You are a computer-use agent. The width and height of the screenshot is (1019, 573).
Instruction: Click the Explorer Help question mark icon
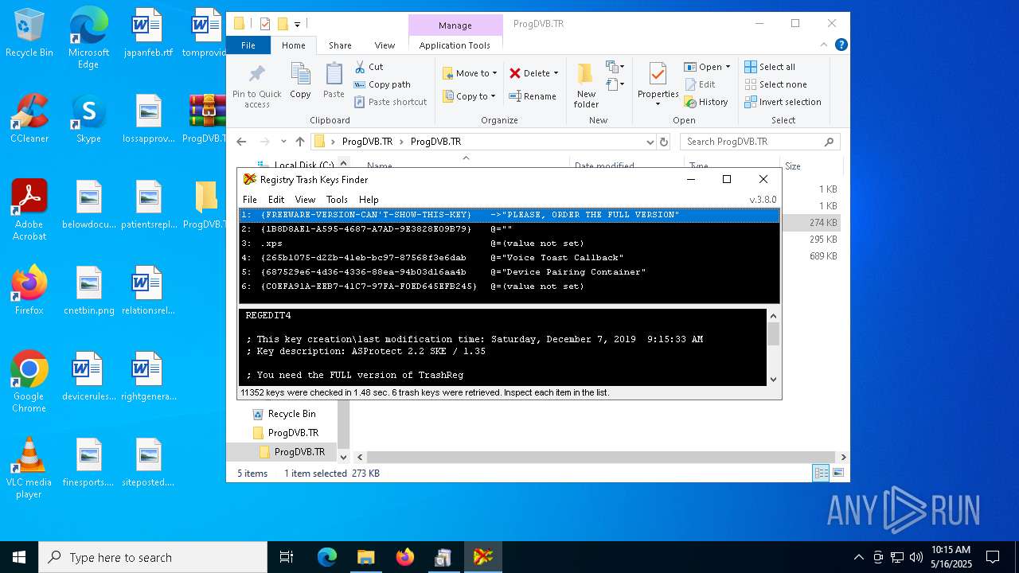coord(841,45)
